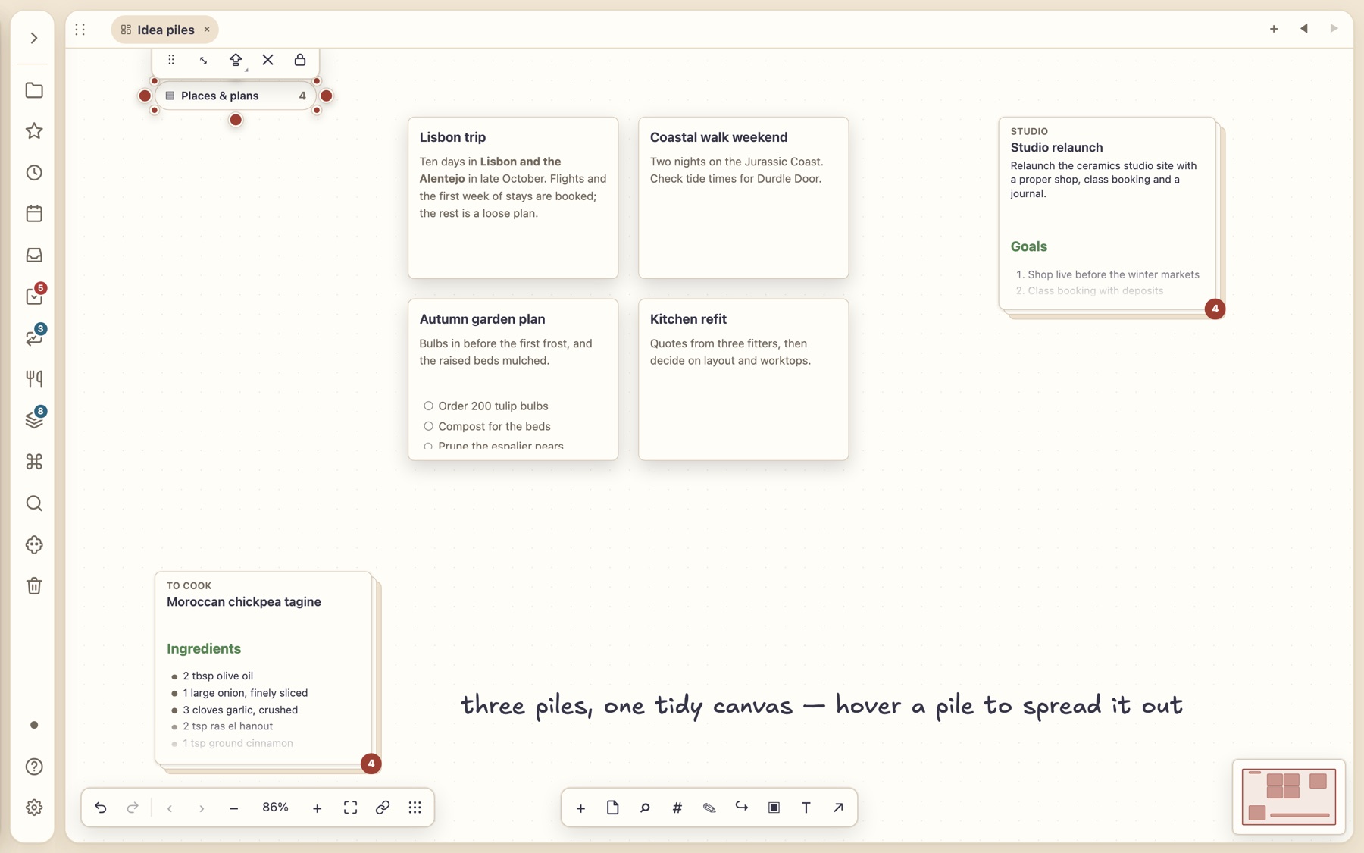Image resolution: width=1364 pixels, height=853 pixels.
Task: Click the plus in the bottom tool bar
Action: click(580, 808)
